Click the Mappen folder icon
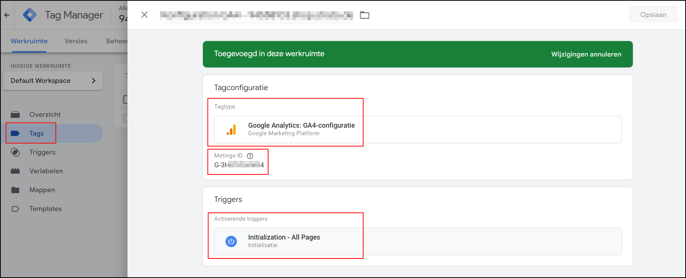Viewport: 686px width, 278px height. point(15,190)
